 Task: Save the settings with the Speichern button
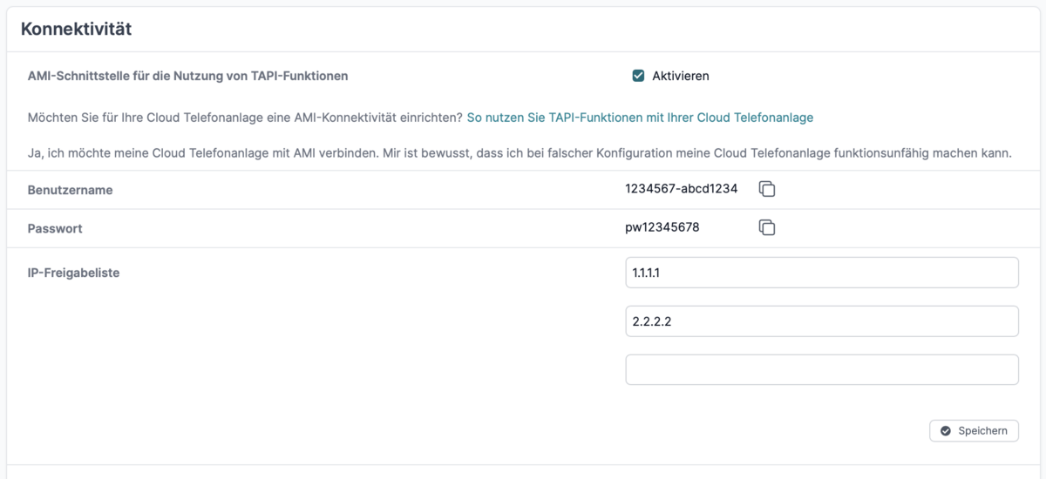click(x=974, y=431)
